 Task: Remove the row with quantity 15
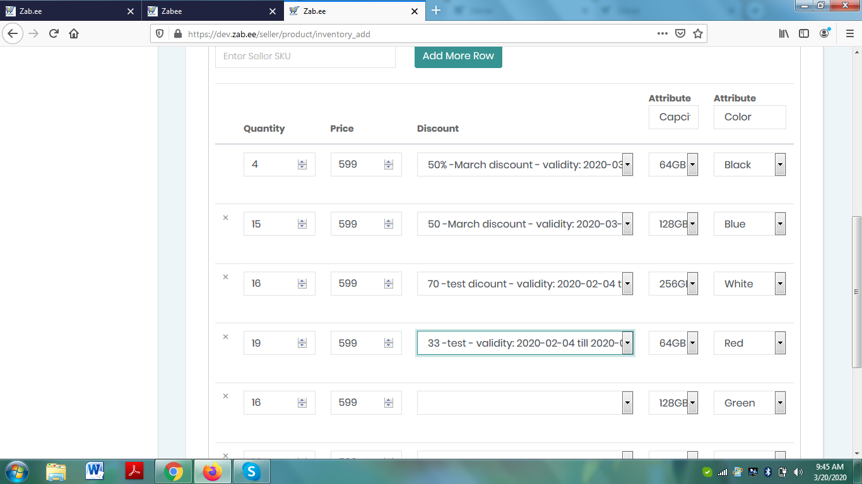click(225, 217)
